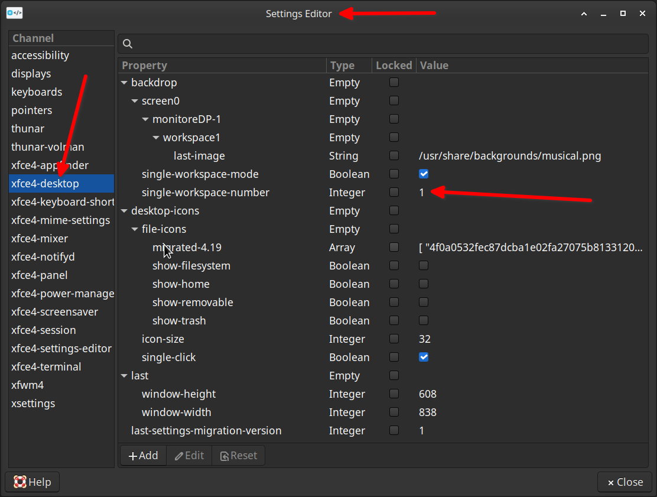
Task: Collapse the desktop-icons node
Action: pos(124,211)
